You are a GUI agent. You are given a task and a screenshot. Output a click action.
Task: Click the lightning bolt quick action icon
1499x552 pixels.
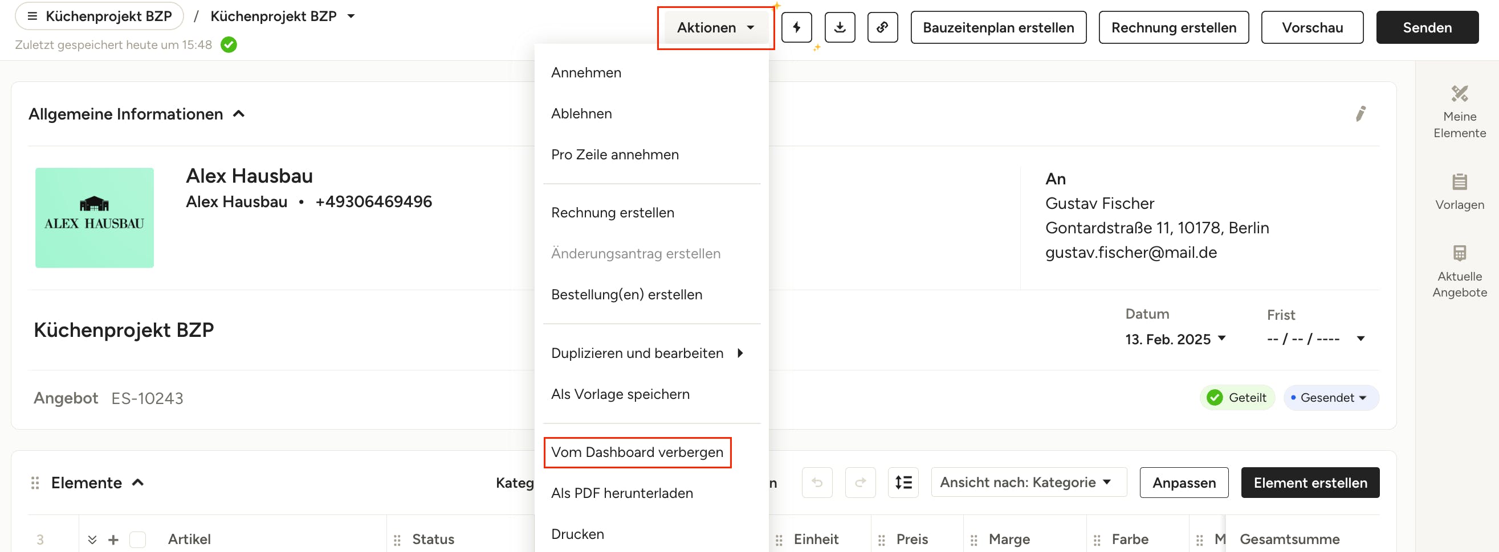pyautogui.click(x=796, y=27)
